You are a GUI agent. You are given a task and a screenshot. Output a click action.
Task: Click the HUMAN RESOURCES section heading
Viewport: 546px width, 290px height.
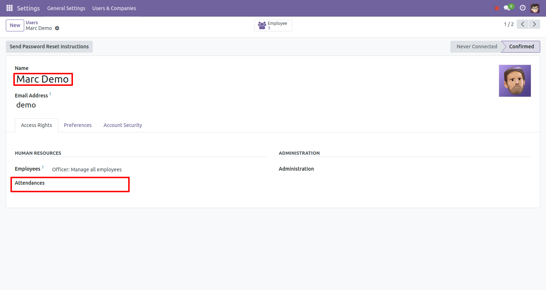pyautogui.click(x=38, y=153)
